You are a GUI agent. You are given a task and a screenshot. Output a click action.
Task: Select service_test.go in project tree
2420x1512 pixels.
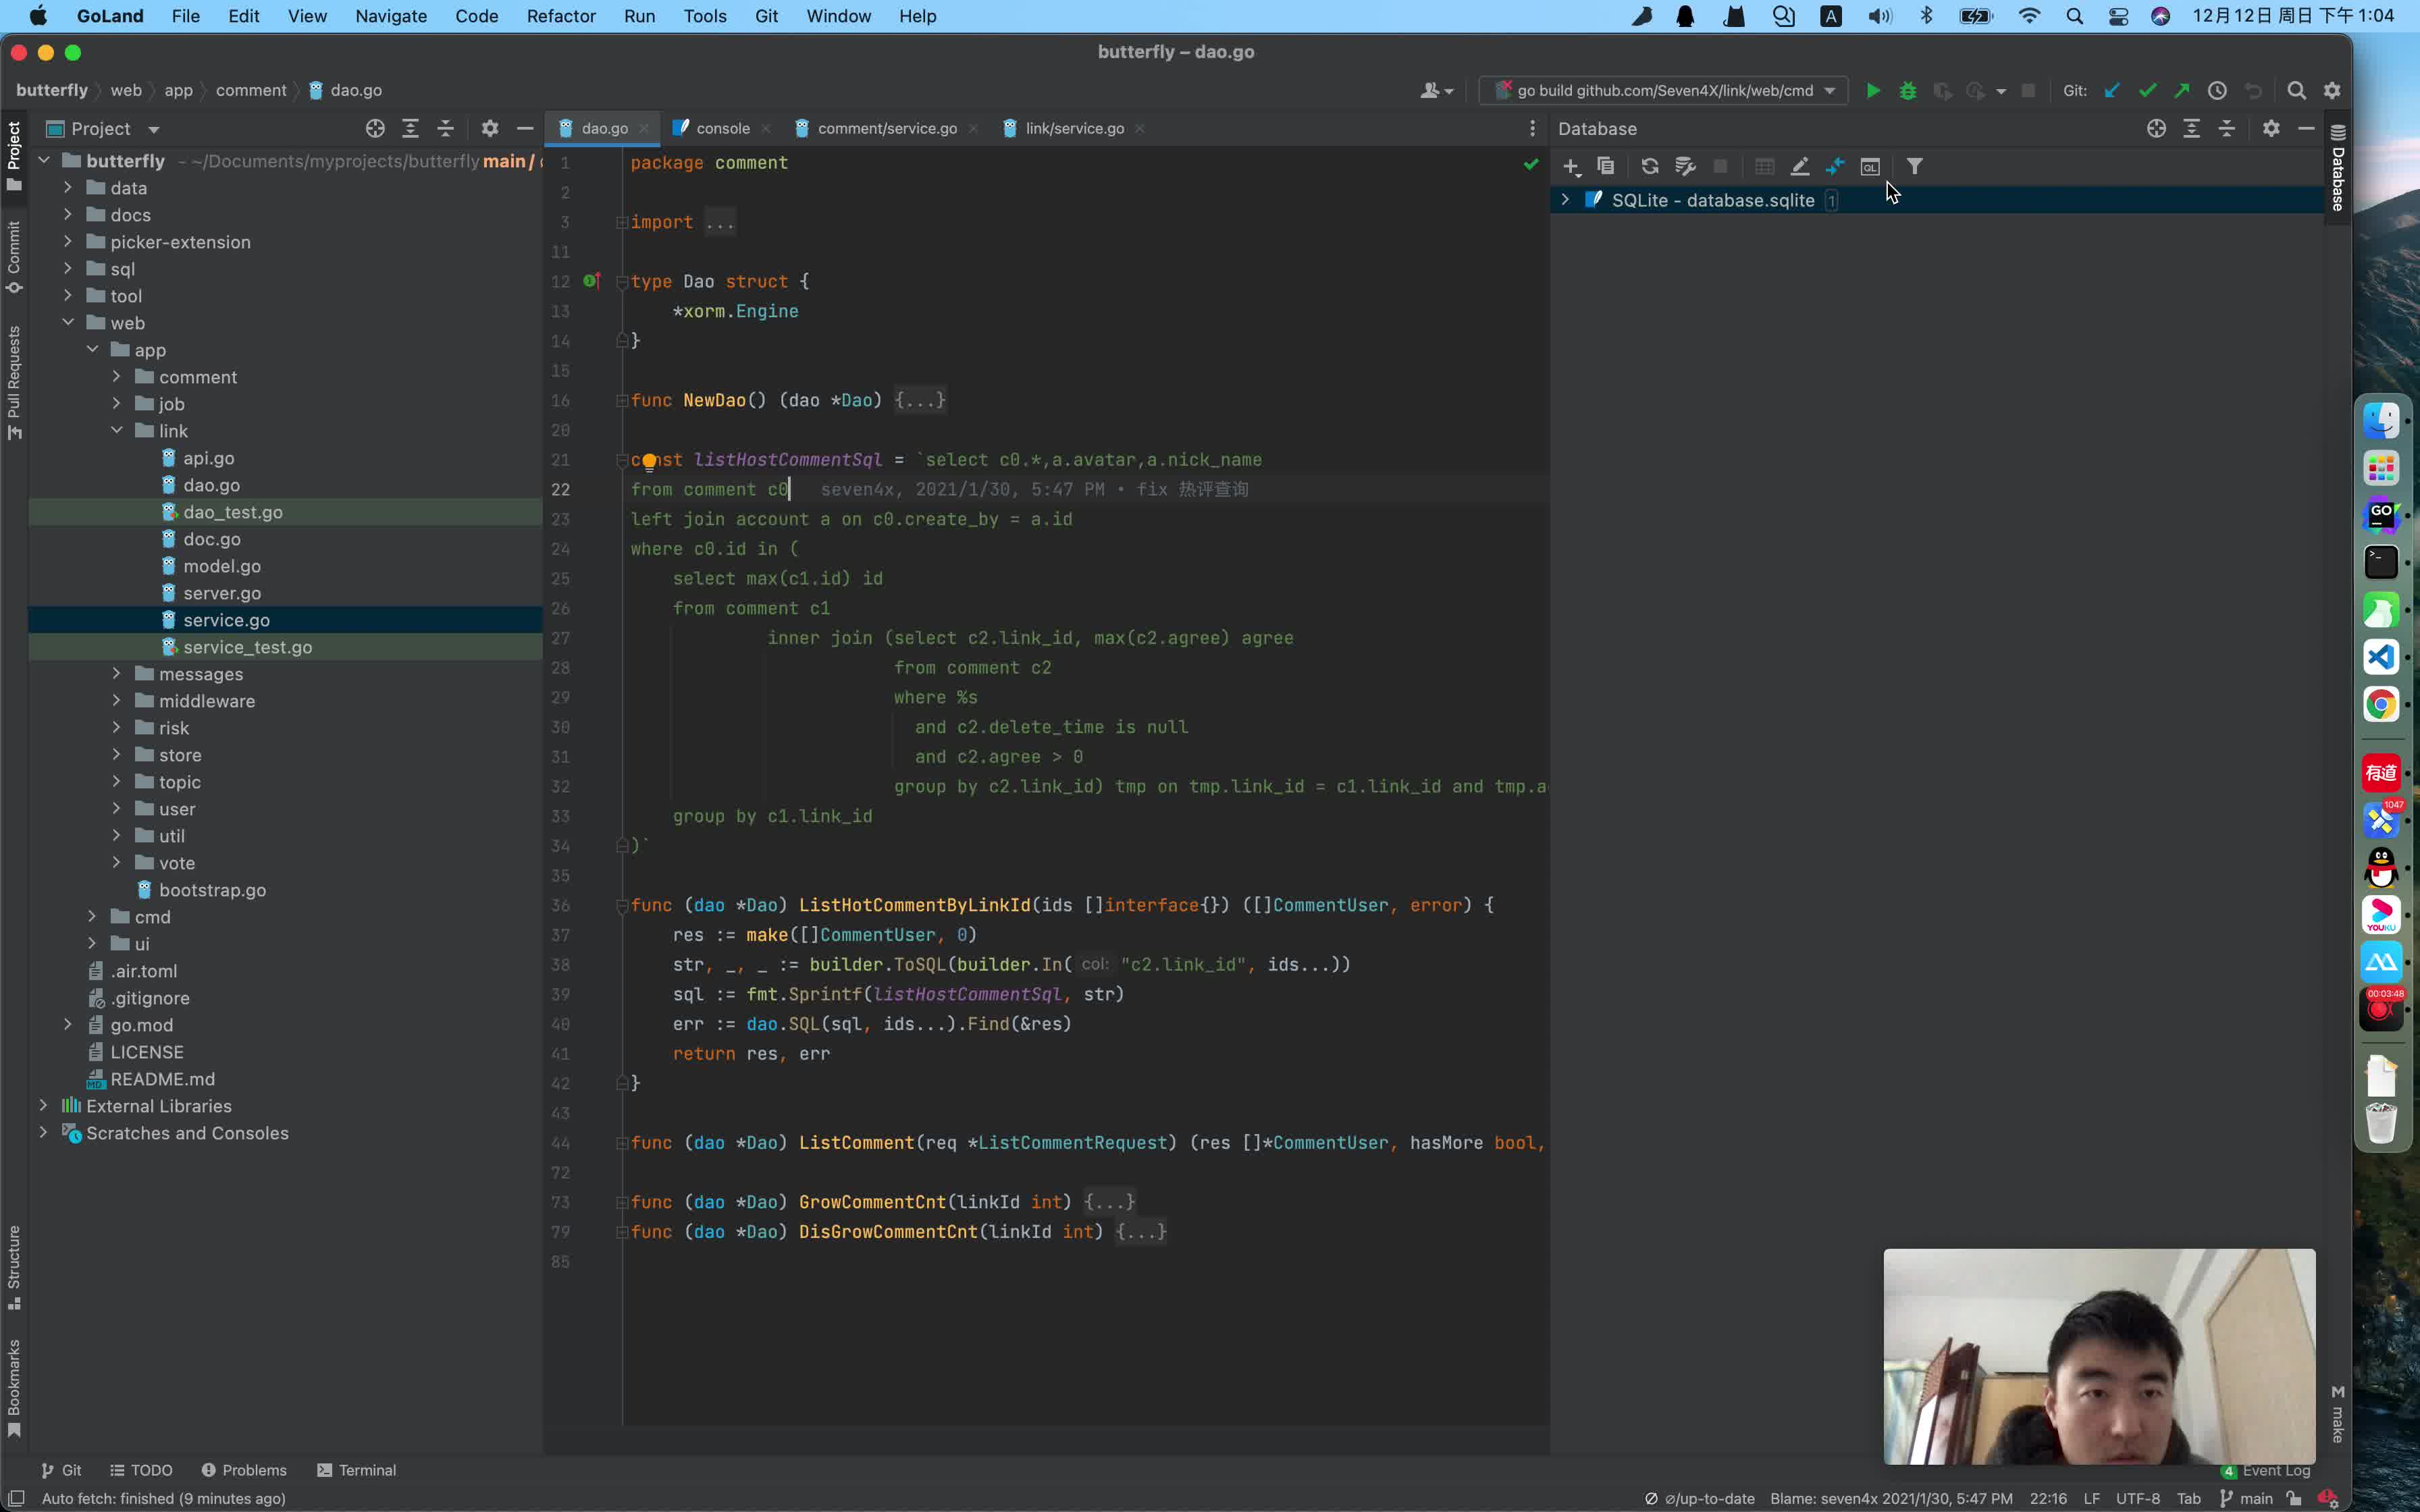tap(247, 647)
